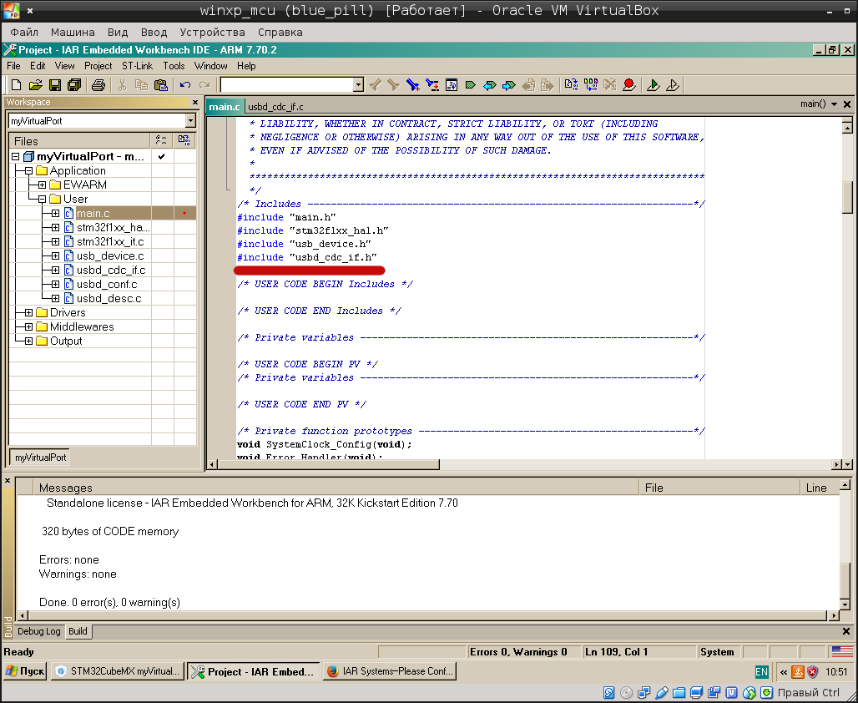
Task: Click the editor vertical scrollbar thumb
Action: (847, 196)
